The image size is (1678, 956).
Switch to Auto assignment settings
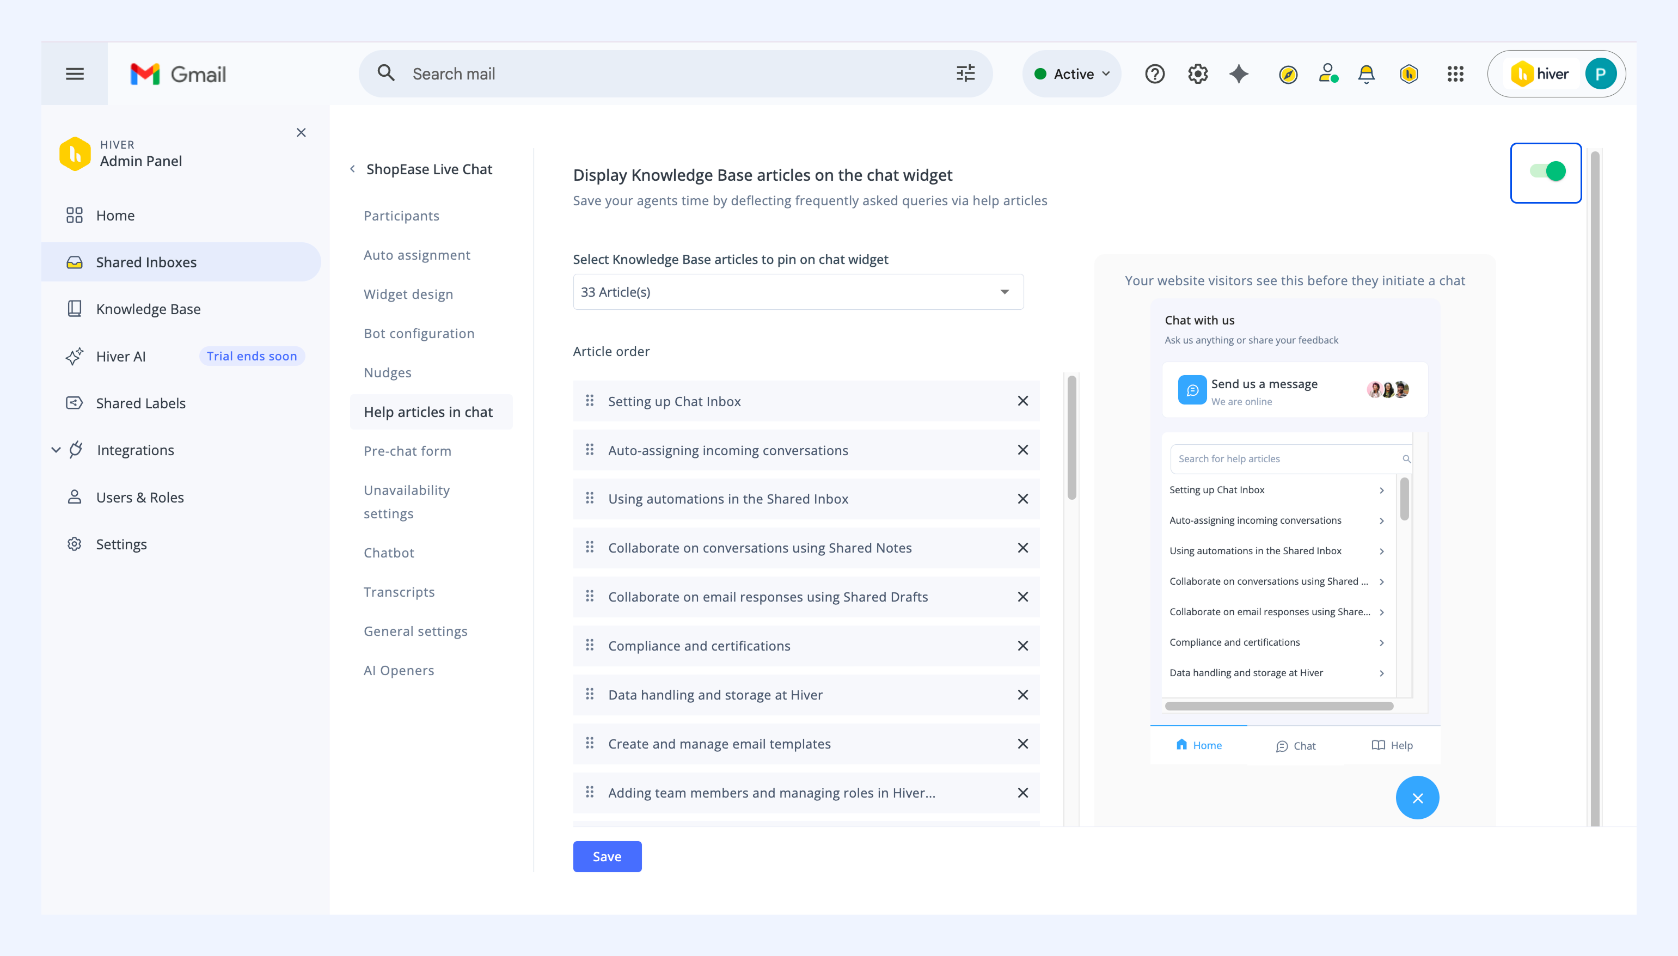coord(417,255)
